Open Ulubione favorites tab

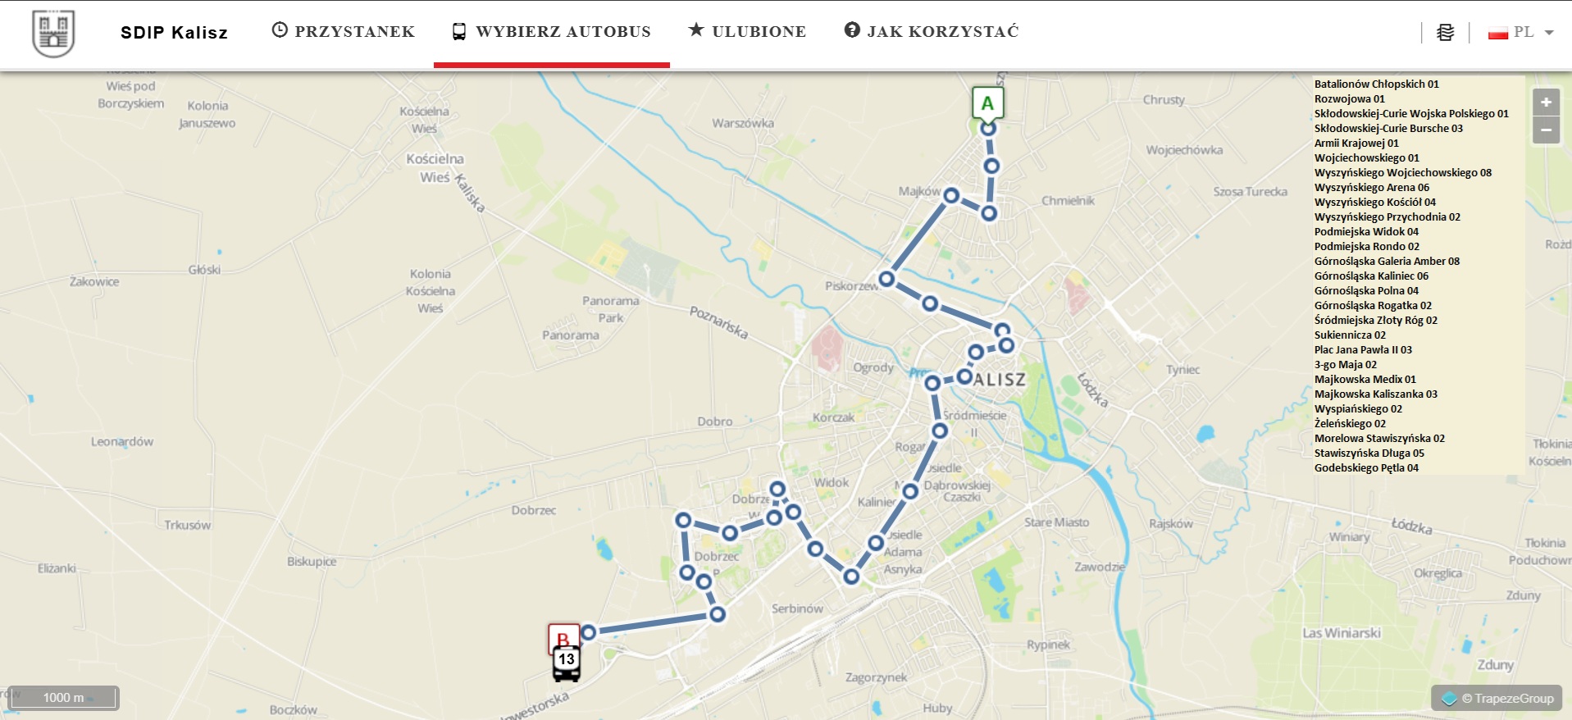coord(747,31)
